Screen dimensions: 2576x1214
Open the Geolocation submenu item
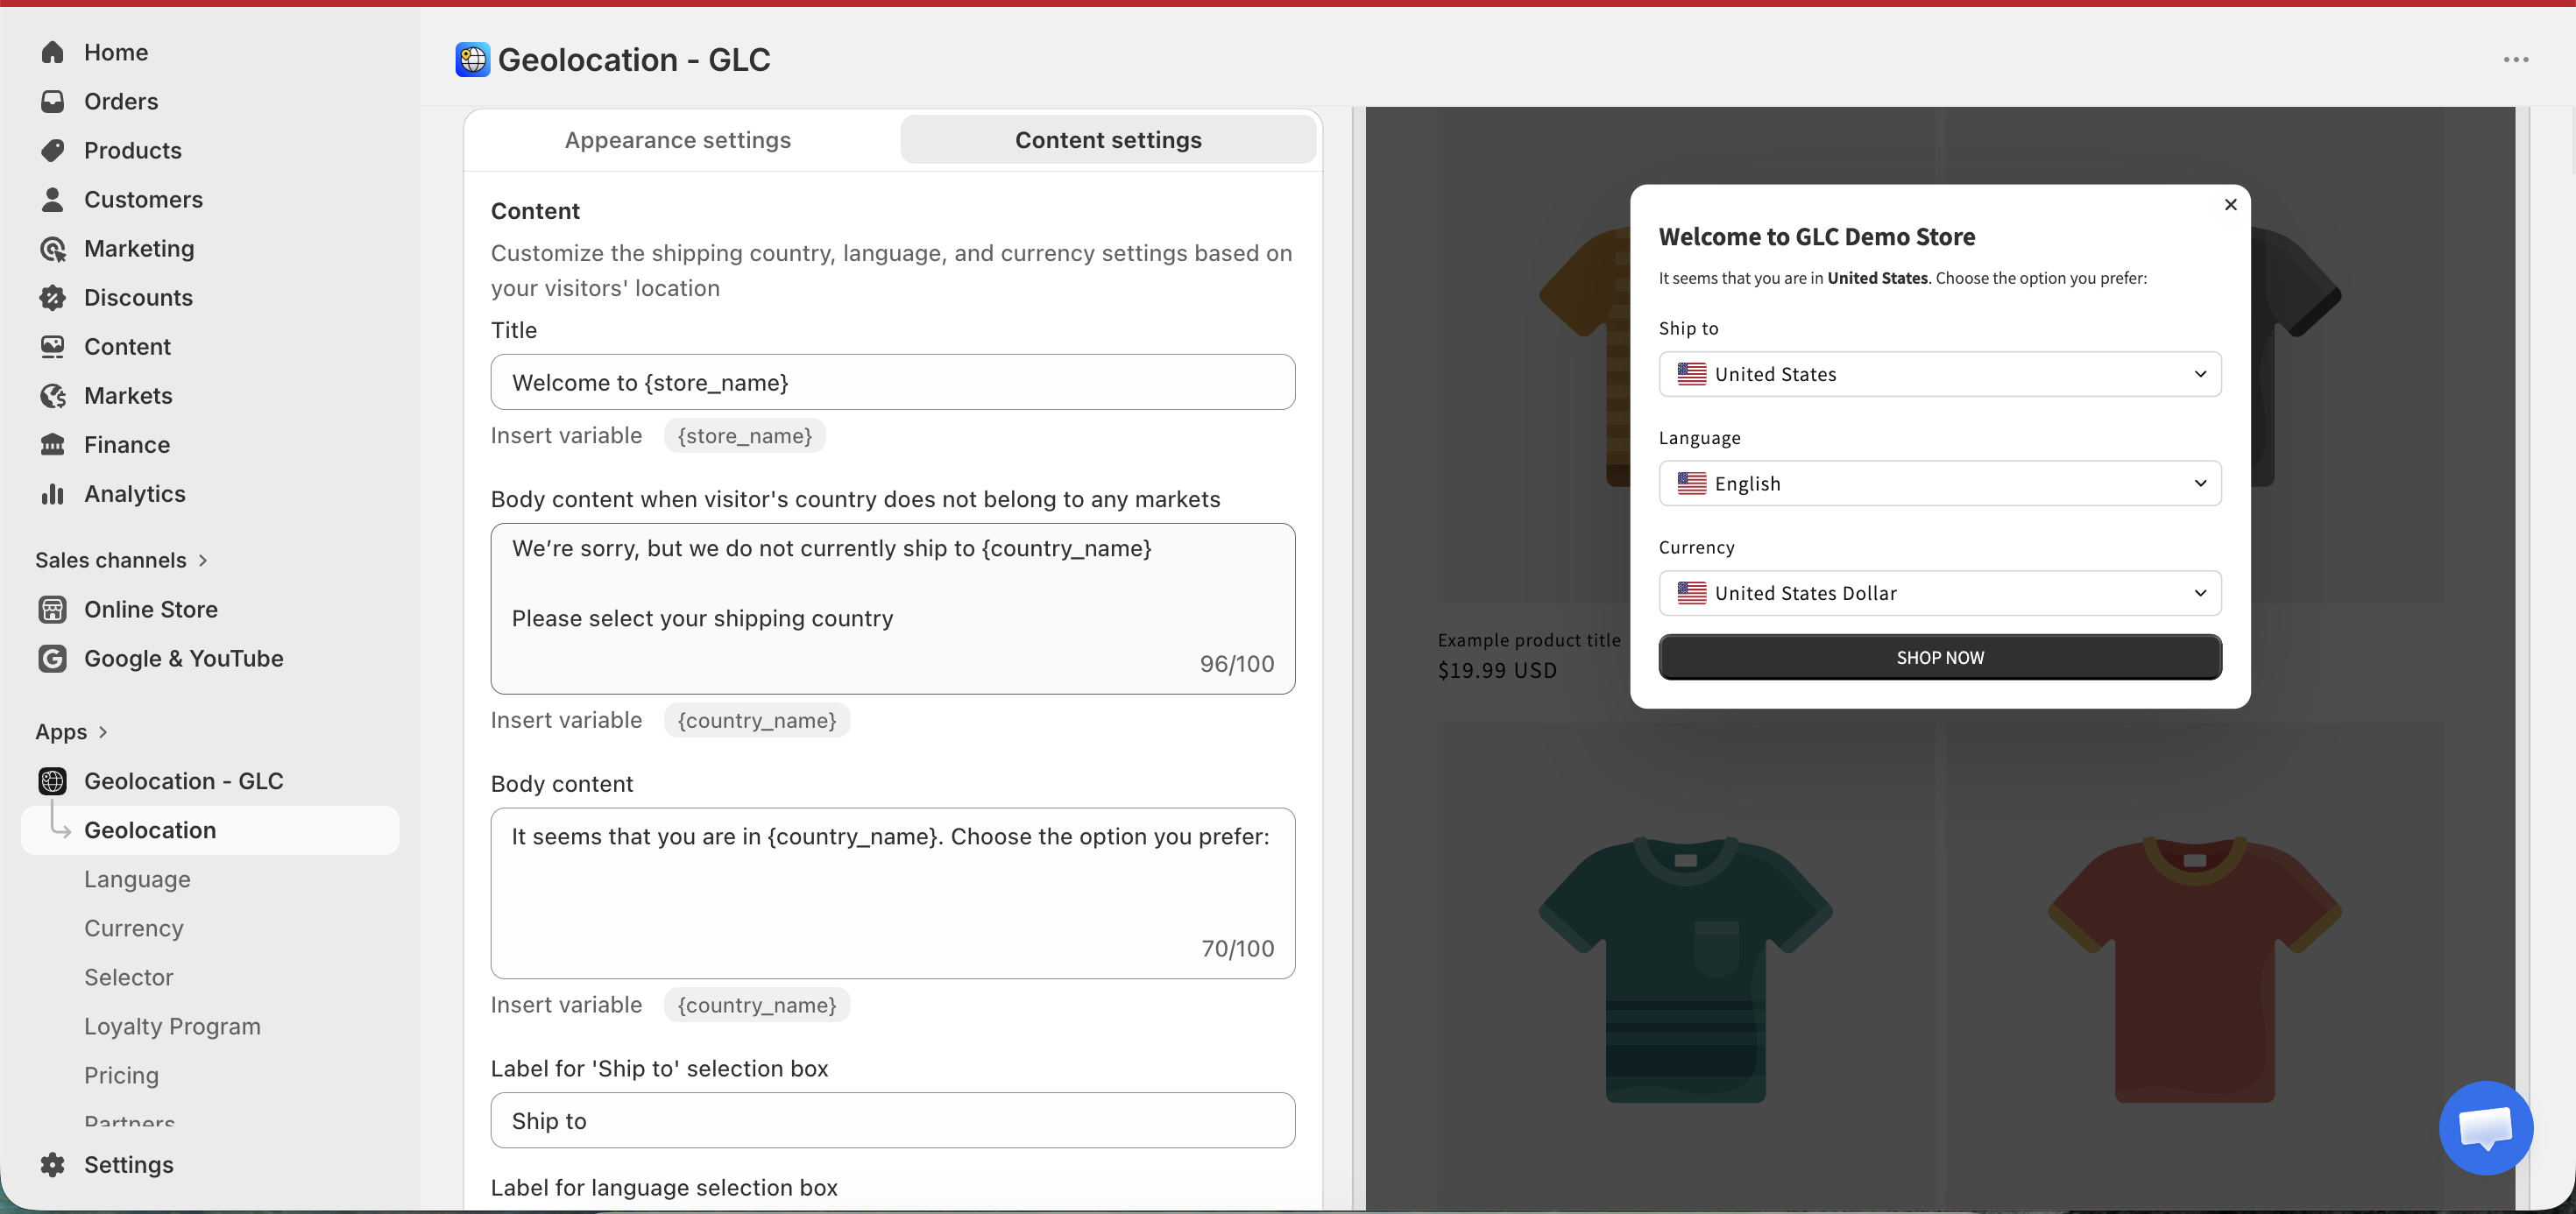point(210,830)
